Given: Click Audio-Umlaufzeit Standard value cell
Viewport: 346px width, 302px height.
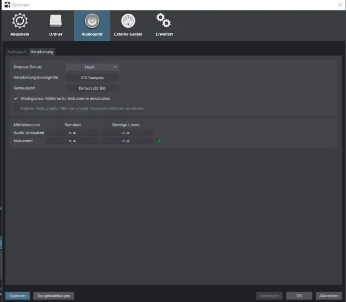Looking at the screenshot, I should coord(72,133).
